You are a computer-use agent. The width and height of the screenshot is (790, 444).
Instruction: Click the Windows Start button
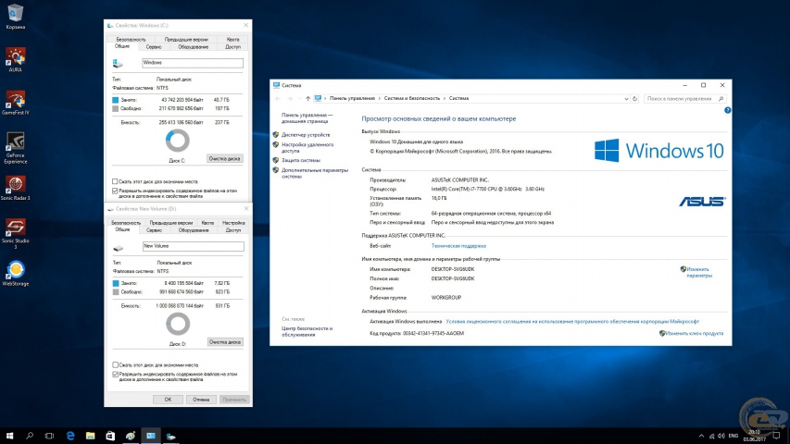(9, 436)
